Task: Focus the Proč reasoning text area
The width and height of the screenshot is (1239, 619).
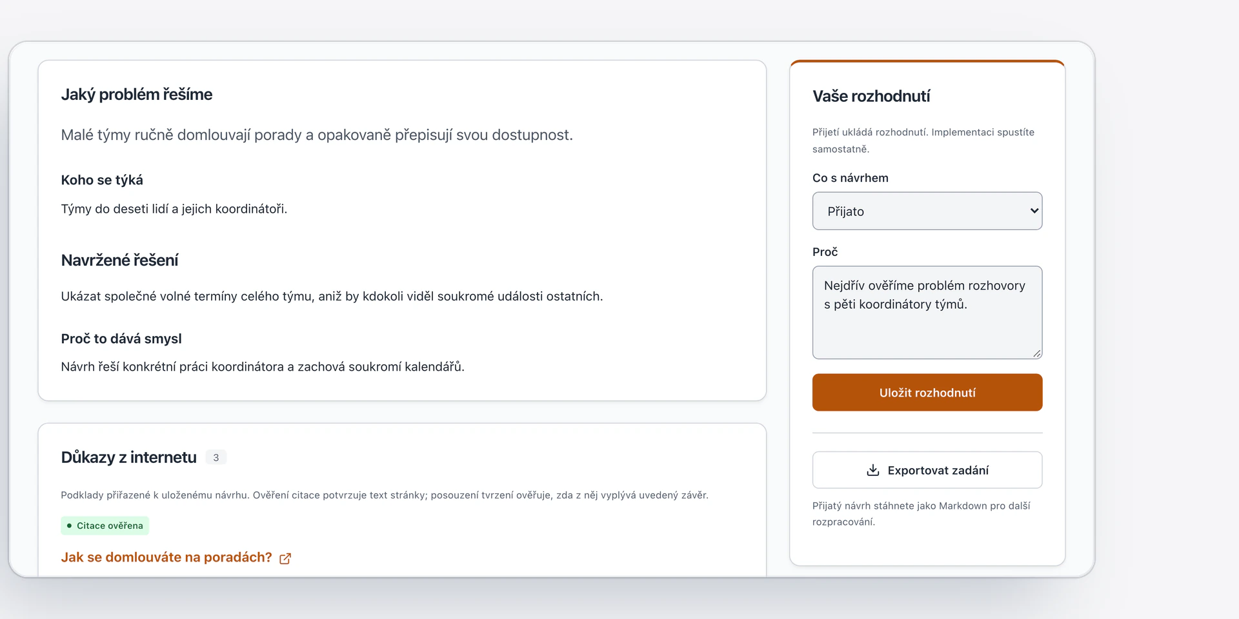Action: click(927, 313)
